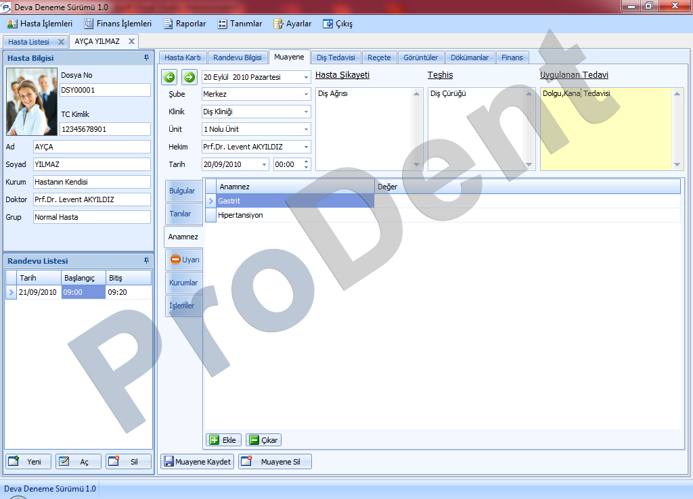The width and height of the screenshot is (693, 499).
Task: Select the 21/09/2010 appointment date cell
Action: tap(39, 292)
